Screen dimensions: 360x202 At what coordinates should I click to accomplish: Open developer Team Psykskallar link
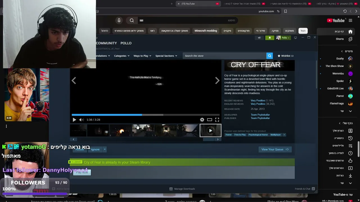point(260,115)
